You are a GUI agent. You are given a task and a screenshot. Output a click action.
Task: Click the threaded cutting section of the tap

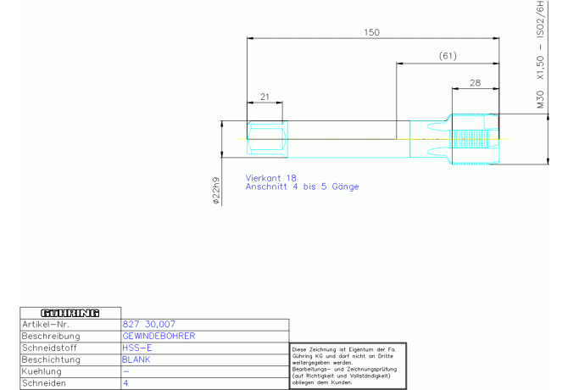pyautogui.click(x=476, y=139)
